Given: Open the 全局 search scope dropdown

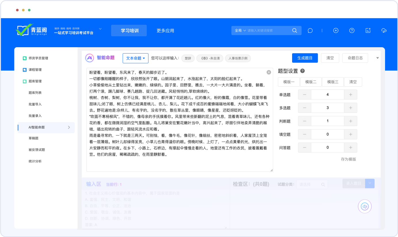Looking at the screenshot, I should 240,31.
